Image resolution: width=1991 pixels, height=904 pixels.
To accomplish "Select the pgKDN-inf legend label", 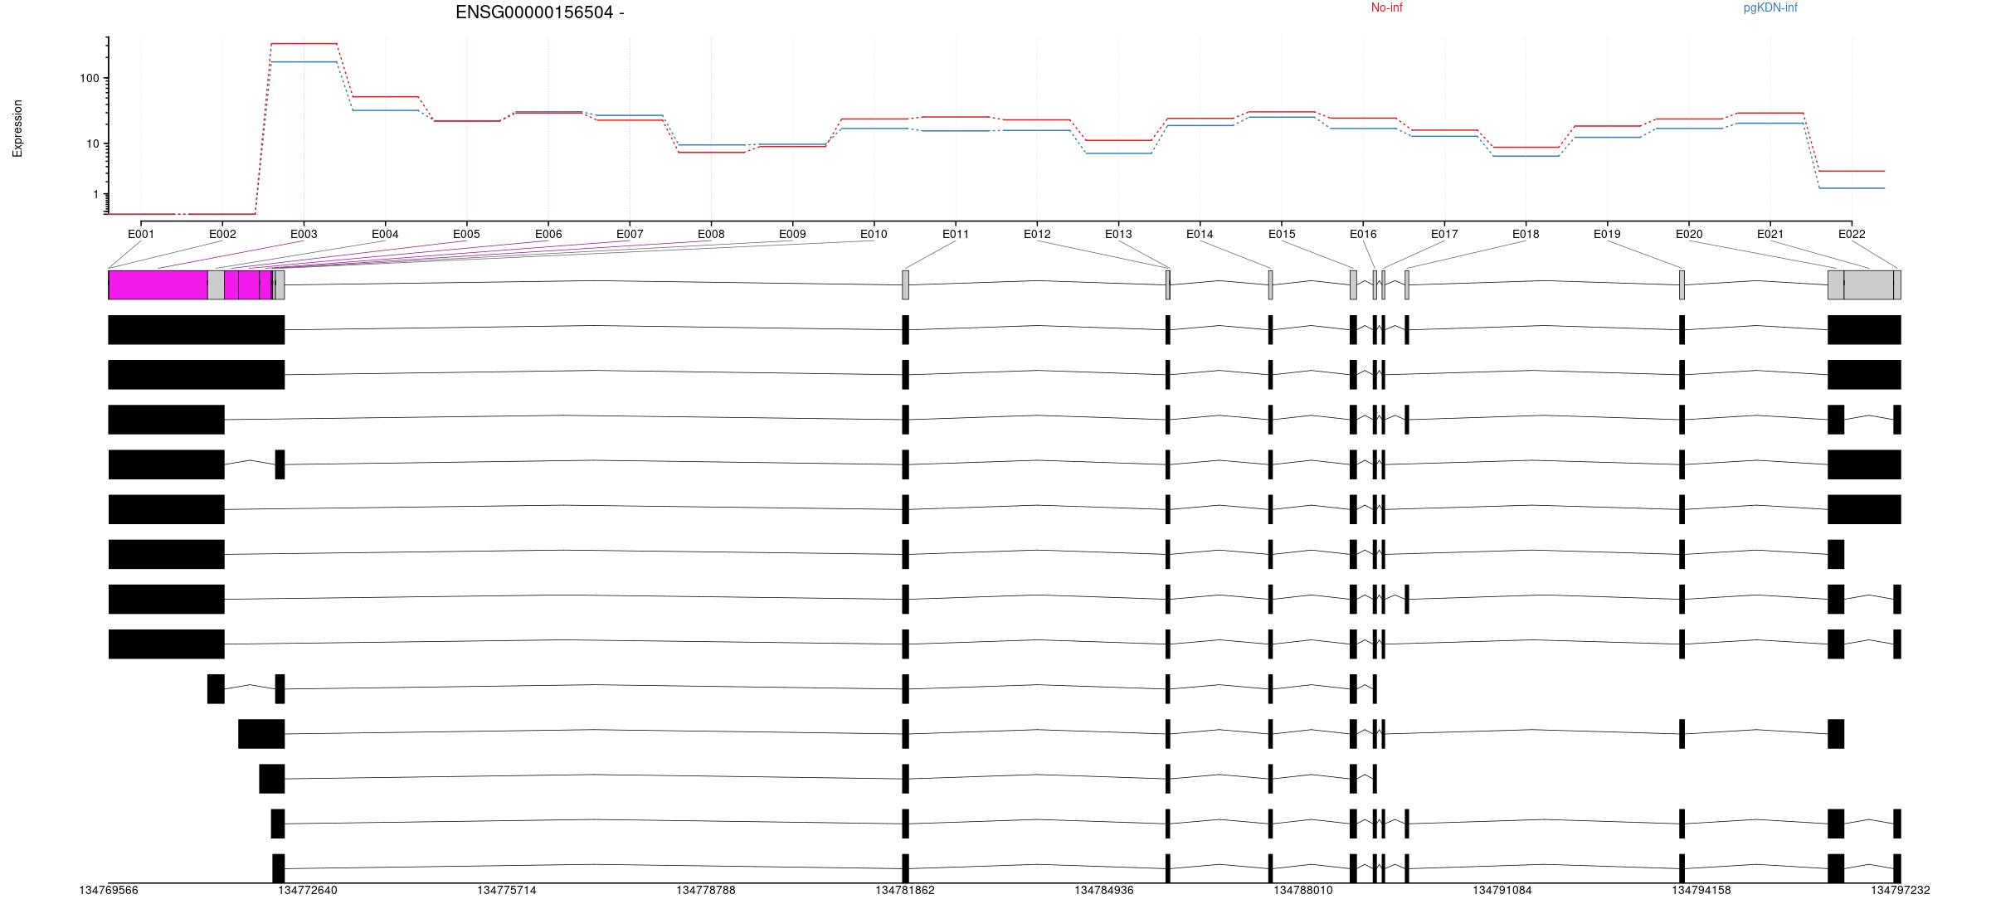I will point(1770,7).
